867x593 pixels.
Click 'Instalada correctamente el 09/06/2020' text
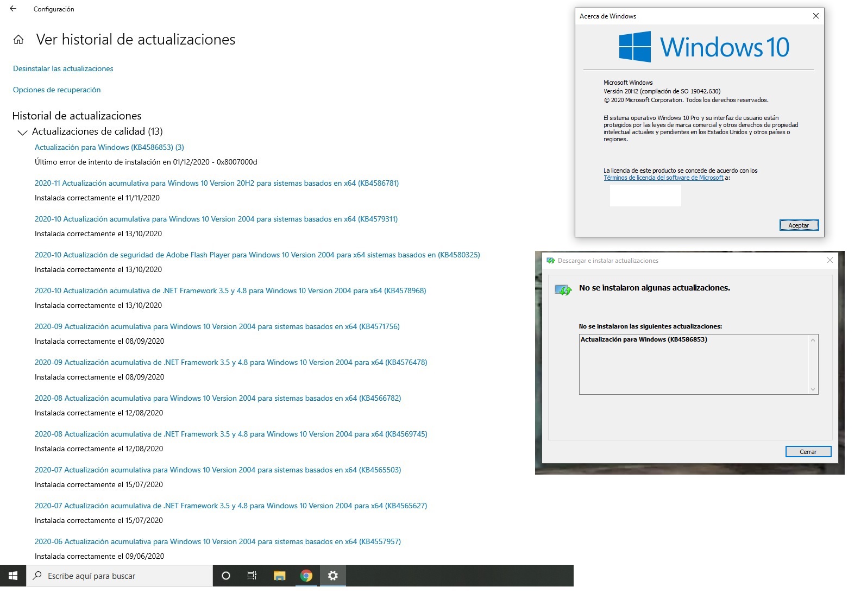tap(99, 556)
